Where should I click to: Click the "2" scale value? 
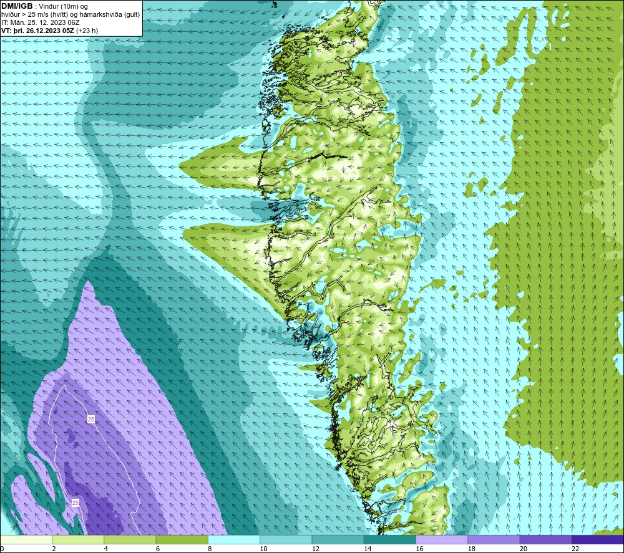pos(54,549)
